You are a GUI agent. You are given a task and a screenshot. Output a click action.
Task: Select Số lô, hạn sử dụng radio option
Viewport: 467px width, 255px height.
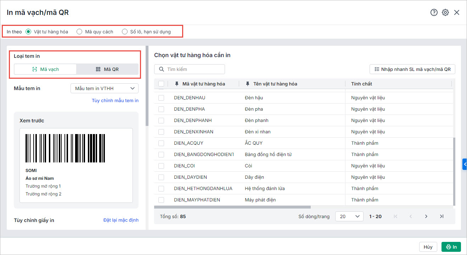(x=125, y=32)
